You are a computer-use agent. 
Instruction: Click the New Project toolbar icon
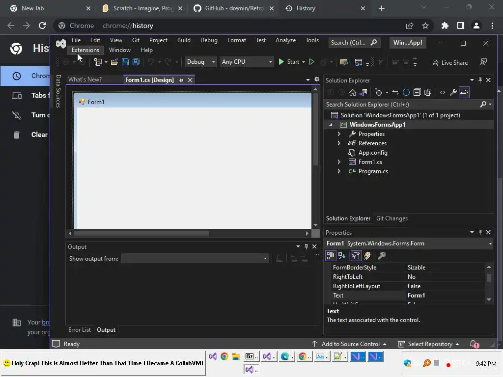point(98,62)
